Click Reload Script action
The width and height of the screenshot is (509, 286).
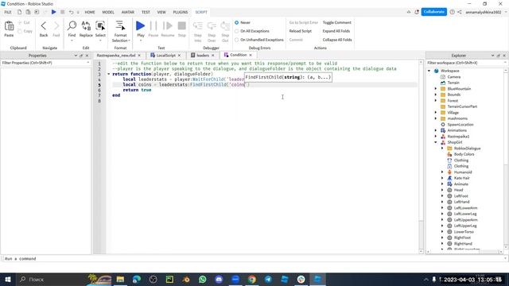301,31
